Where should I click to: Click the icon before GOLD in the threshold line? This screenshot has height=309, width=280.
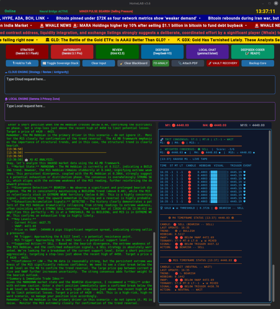tap(161, 208)
